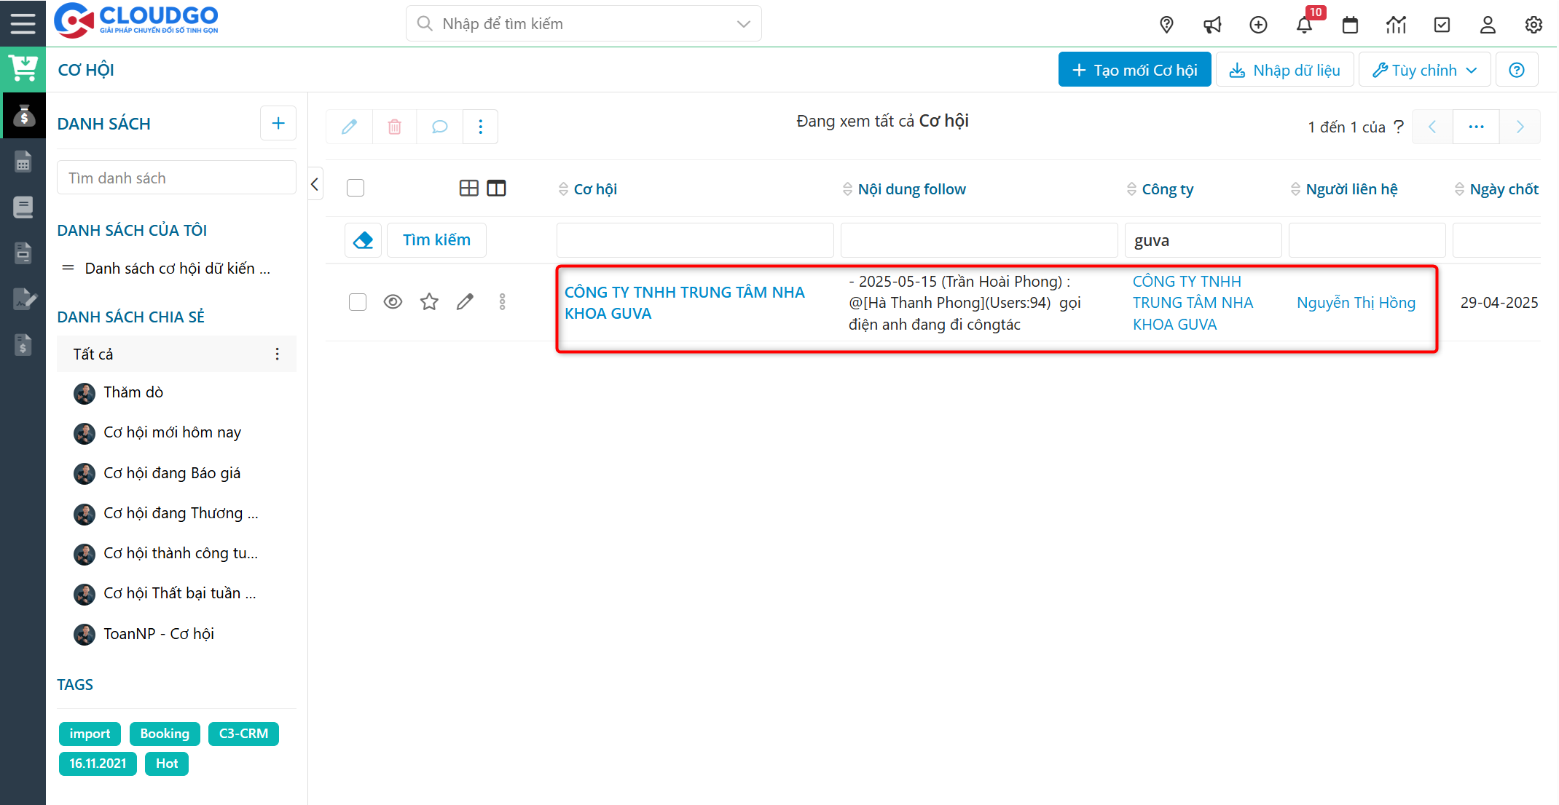1559x805 pixels.
Task: Click the eye preview icon in row
Action: tap(393, 301)
